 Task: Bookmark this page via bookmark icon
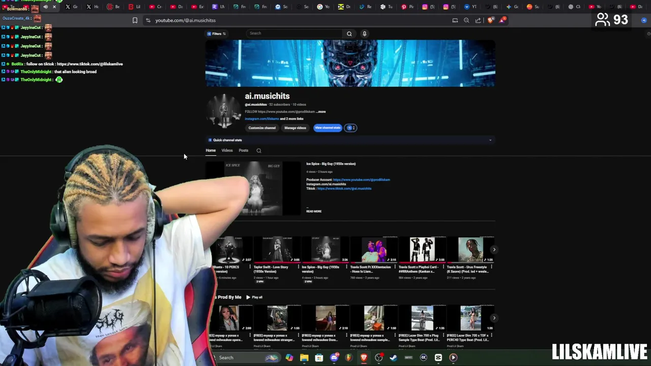tap(135, 20)
